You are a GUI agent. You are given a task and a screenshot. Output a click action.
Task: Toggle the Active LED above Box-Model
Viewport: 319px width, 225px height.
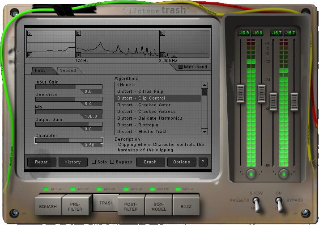tap(153, 189)
